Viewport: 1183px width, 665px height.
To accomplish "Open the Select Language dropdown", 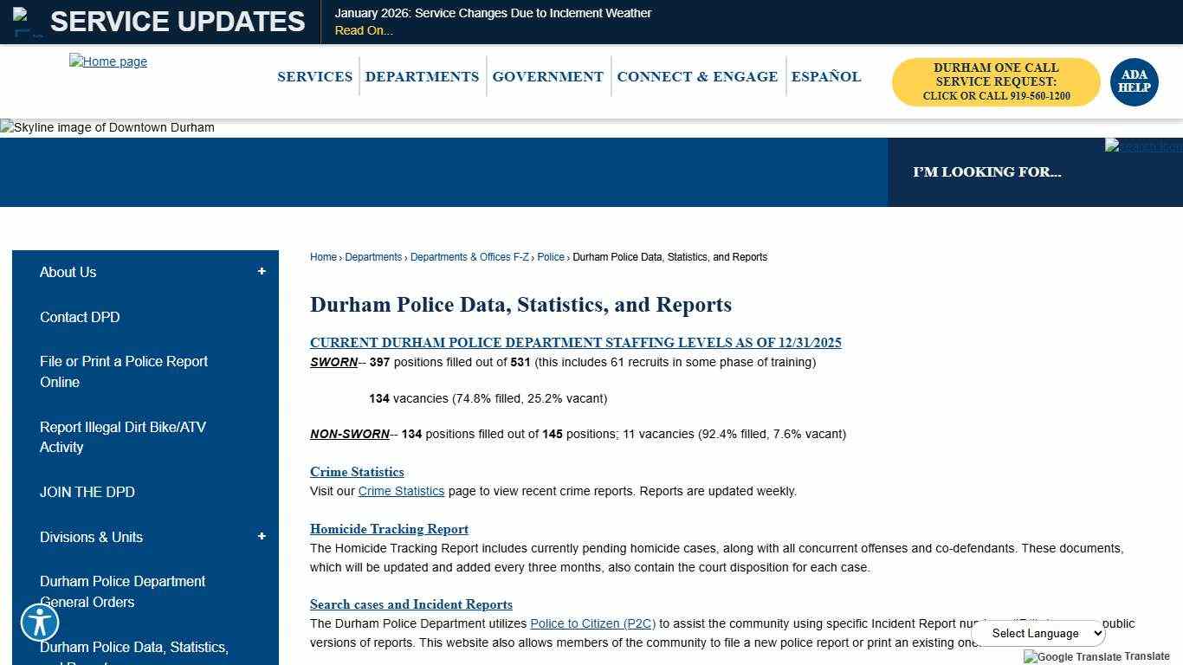I will (1038, 633).
